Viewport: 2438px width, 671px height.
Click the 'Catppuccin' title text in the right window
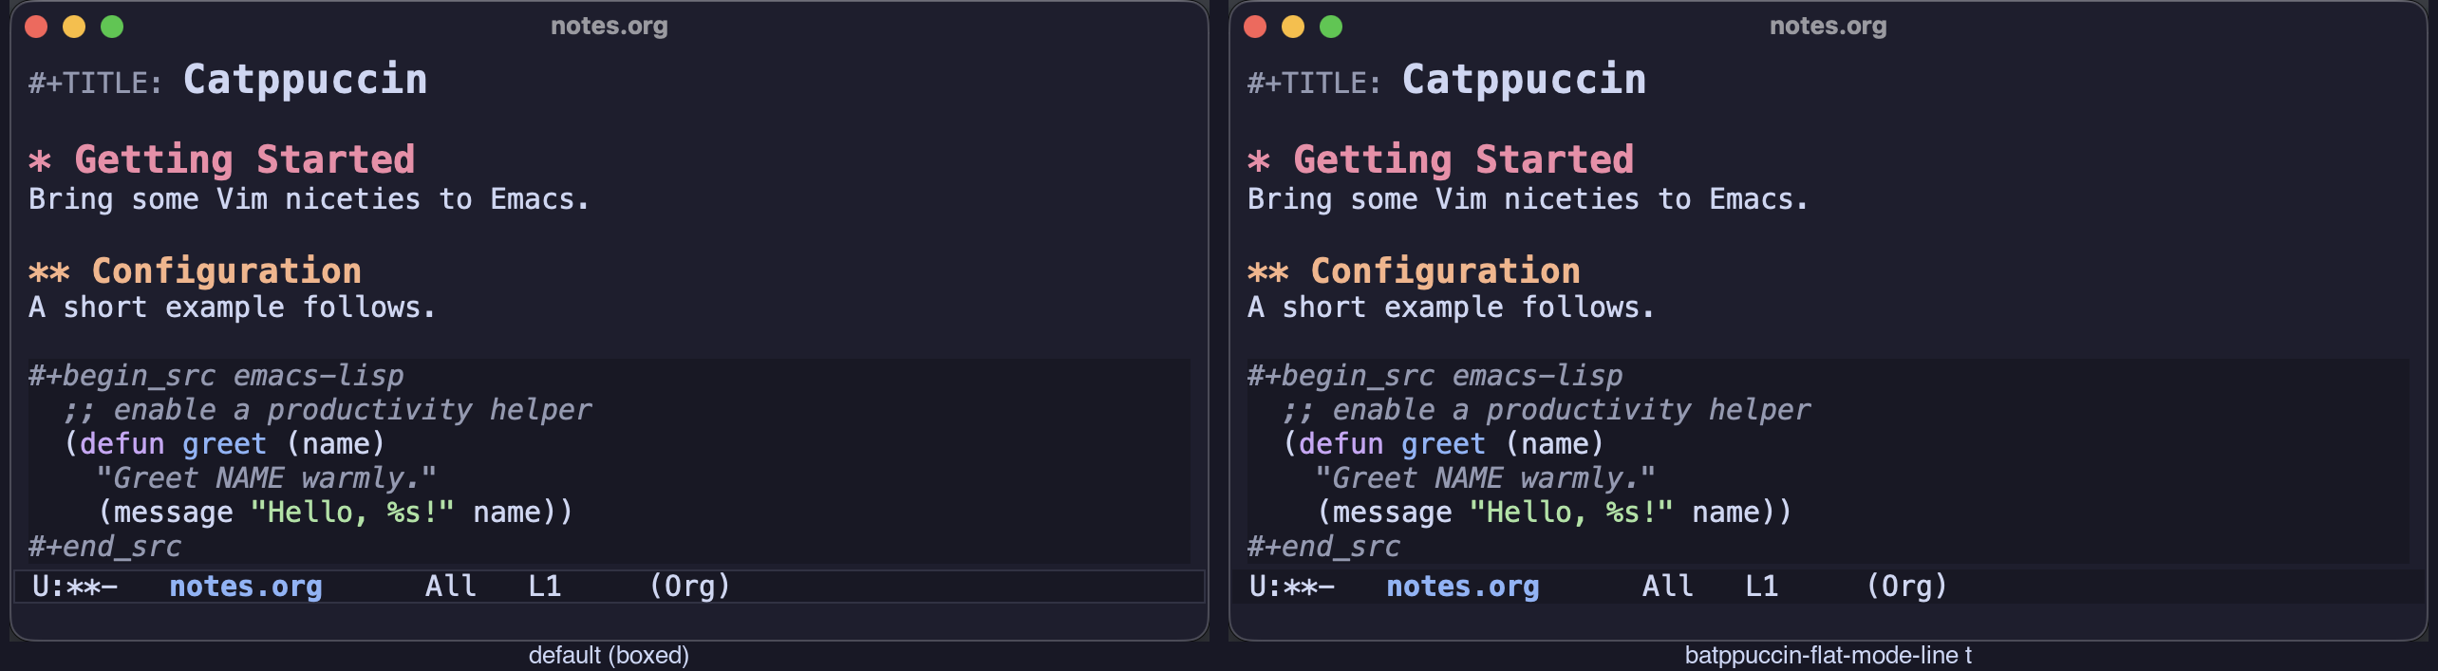[1525, 80]
